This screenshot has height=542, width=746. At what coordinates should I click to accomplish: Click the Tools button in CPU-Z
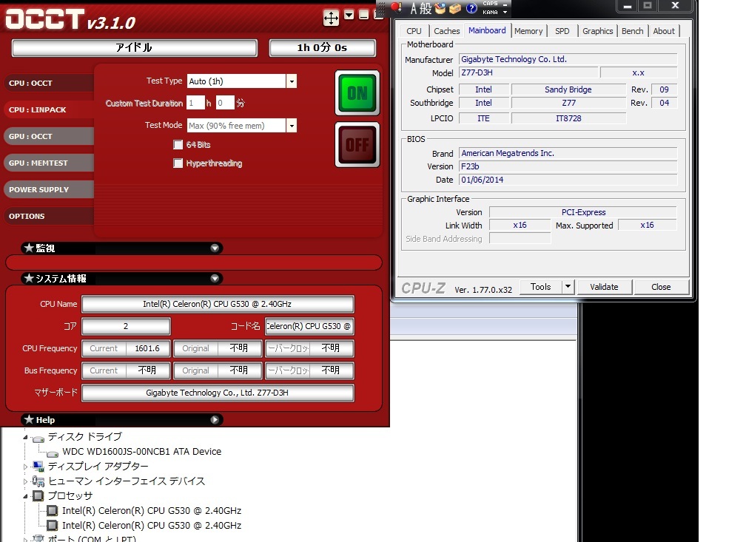point(540,287)
